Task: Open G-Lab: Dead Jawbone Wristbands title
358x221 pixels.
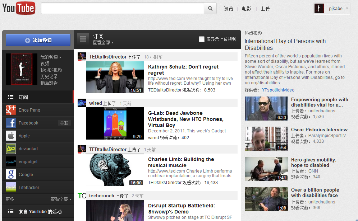Action: [185, 119]
